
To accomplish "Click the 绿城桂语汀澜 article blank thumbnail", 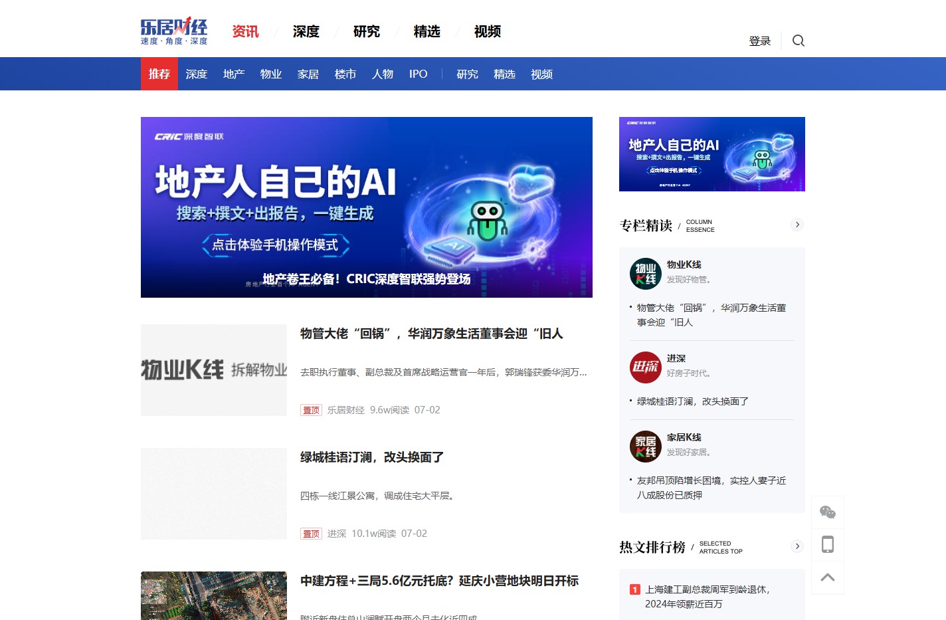I will point(214,494).
